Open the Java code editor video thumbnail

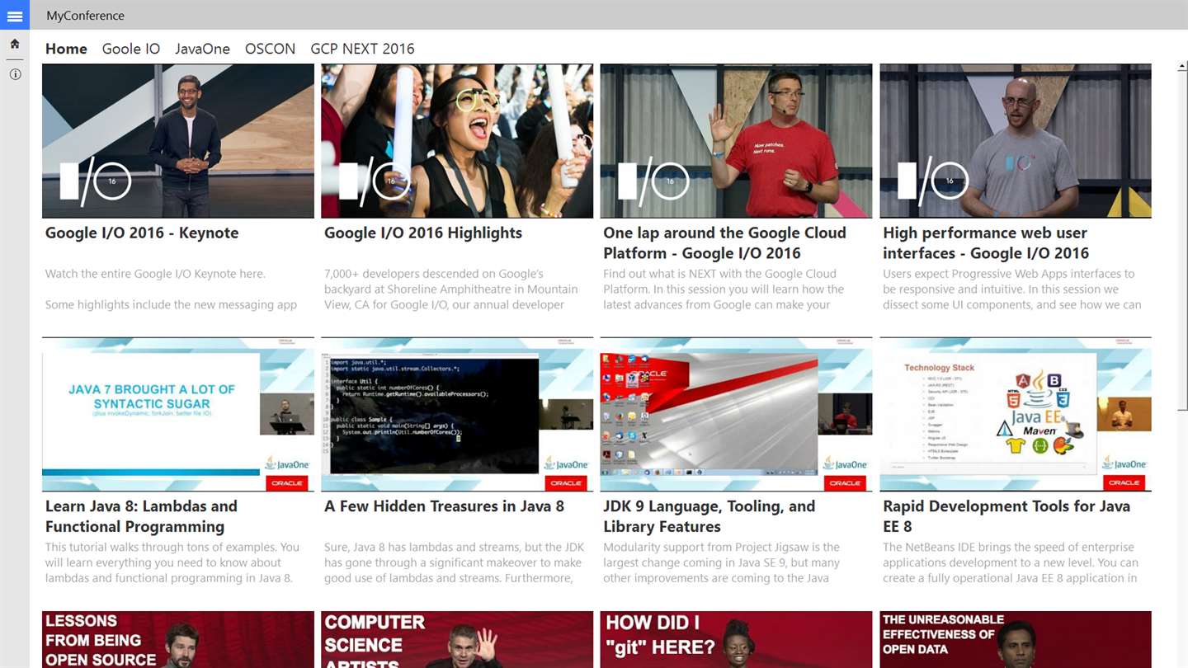457,414
